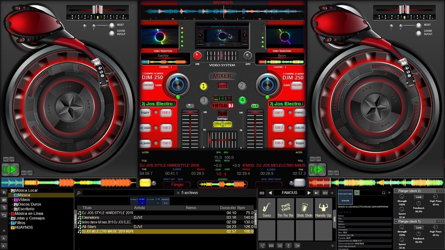Click left channel volume fader
This screenshot has width=445, height=250.
point(190,129)
